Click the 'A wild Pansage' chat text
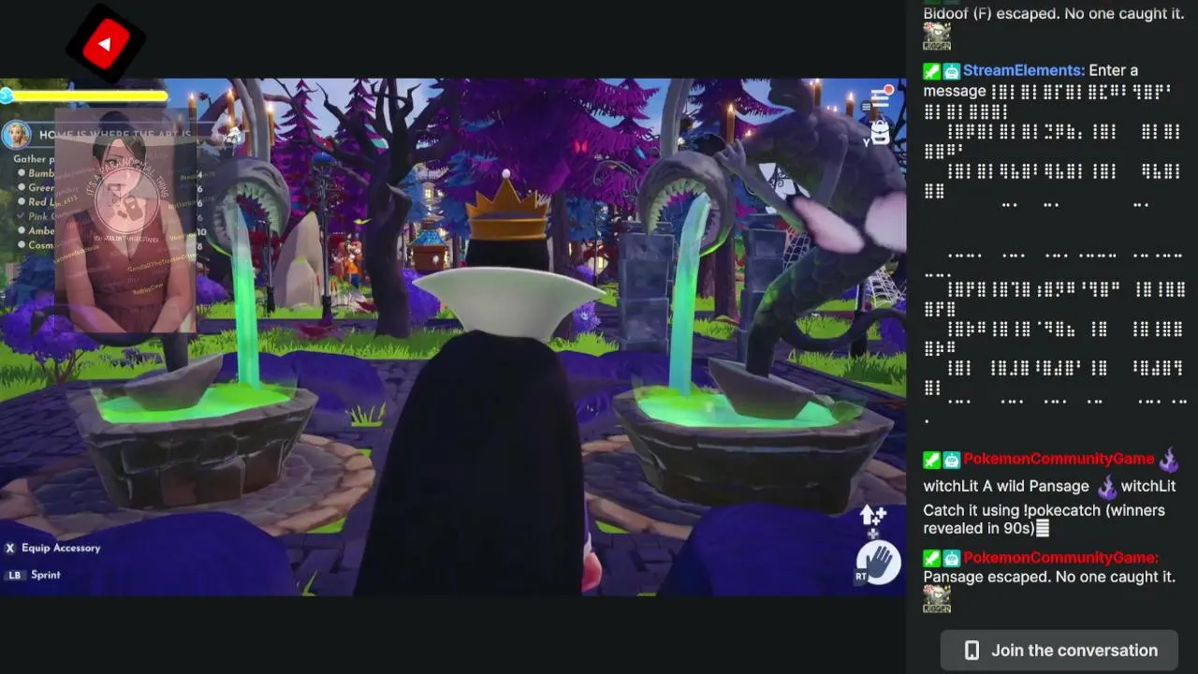 point(1036,486)
